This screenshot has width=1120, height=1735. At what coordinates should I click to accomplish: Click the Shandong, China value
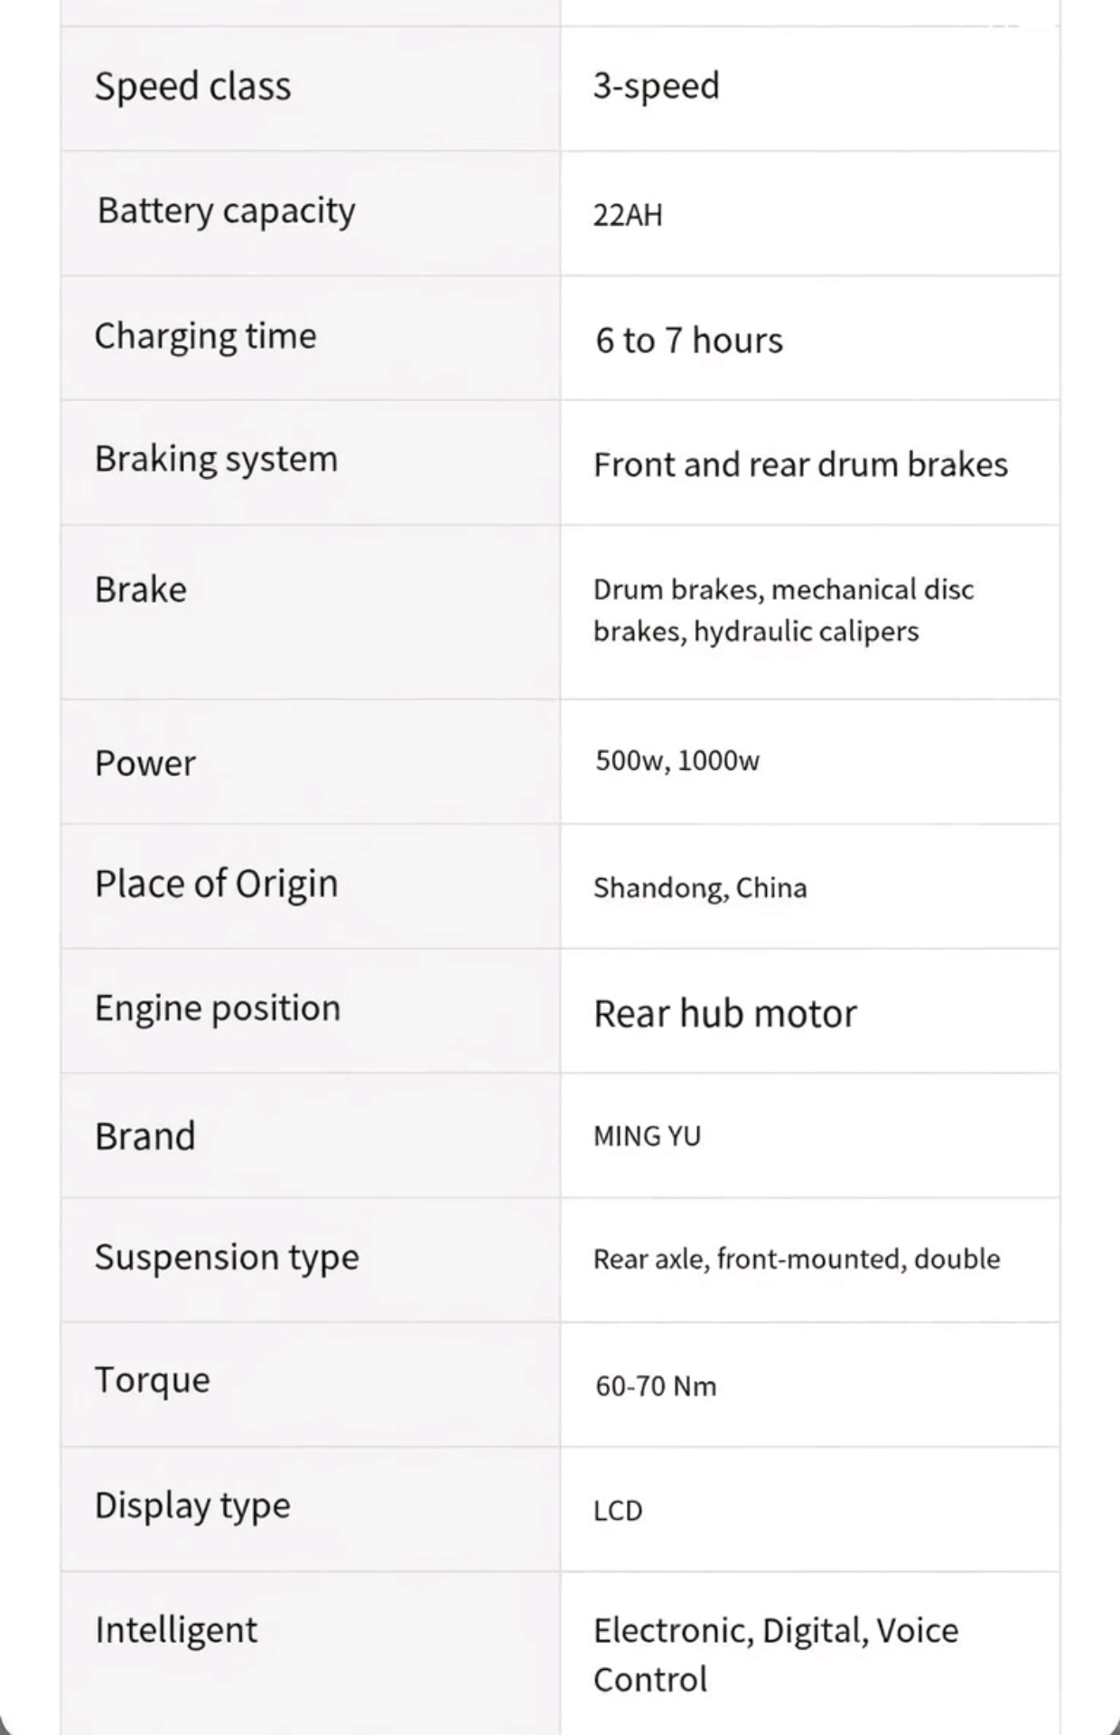pos(700,888)
